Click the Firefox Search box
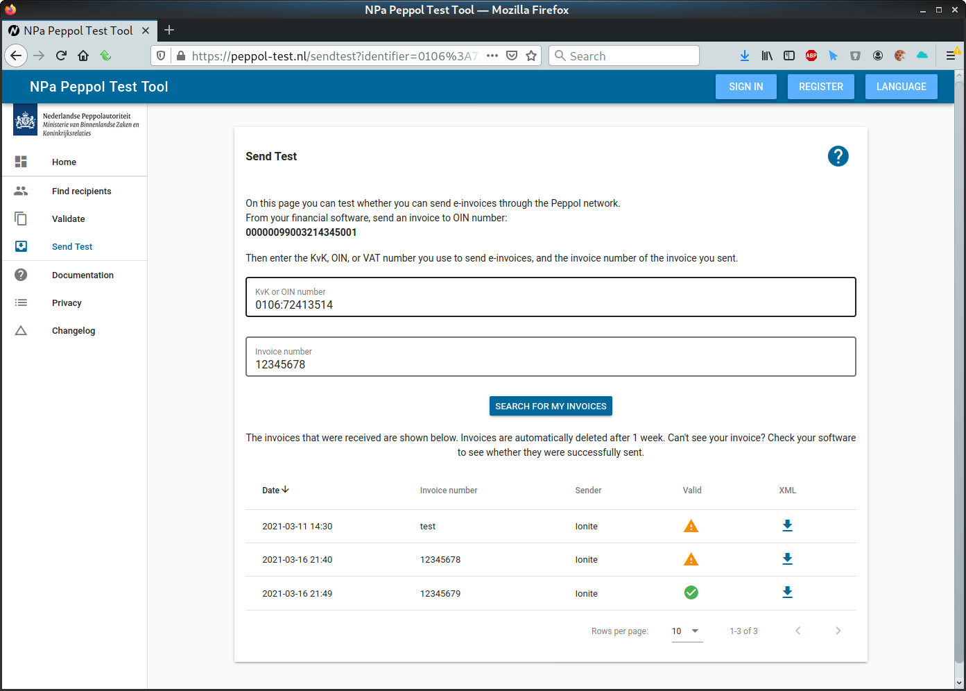Viewport: 966px width, 691px height. pyautogui.click(x=624, y=56)
